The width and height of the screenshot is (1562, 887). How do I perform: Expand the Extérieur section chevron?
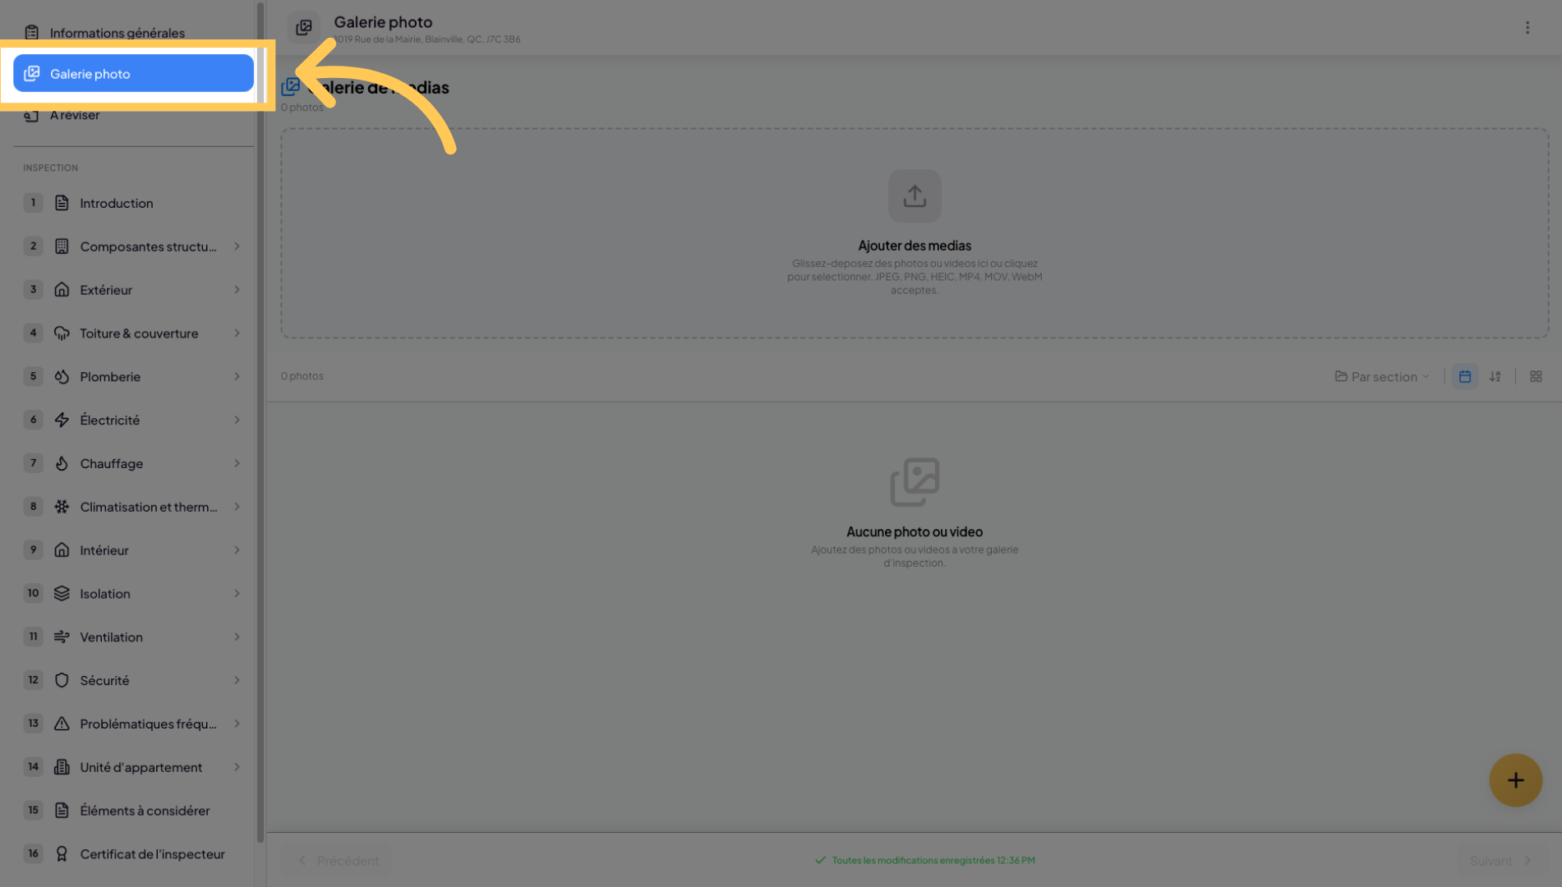click(237, 290)
